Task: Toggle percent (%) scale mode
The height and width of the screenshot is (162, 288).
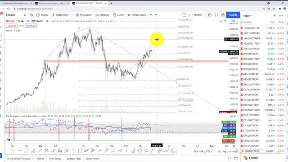Action: pos(219,151)
